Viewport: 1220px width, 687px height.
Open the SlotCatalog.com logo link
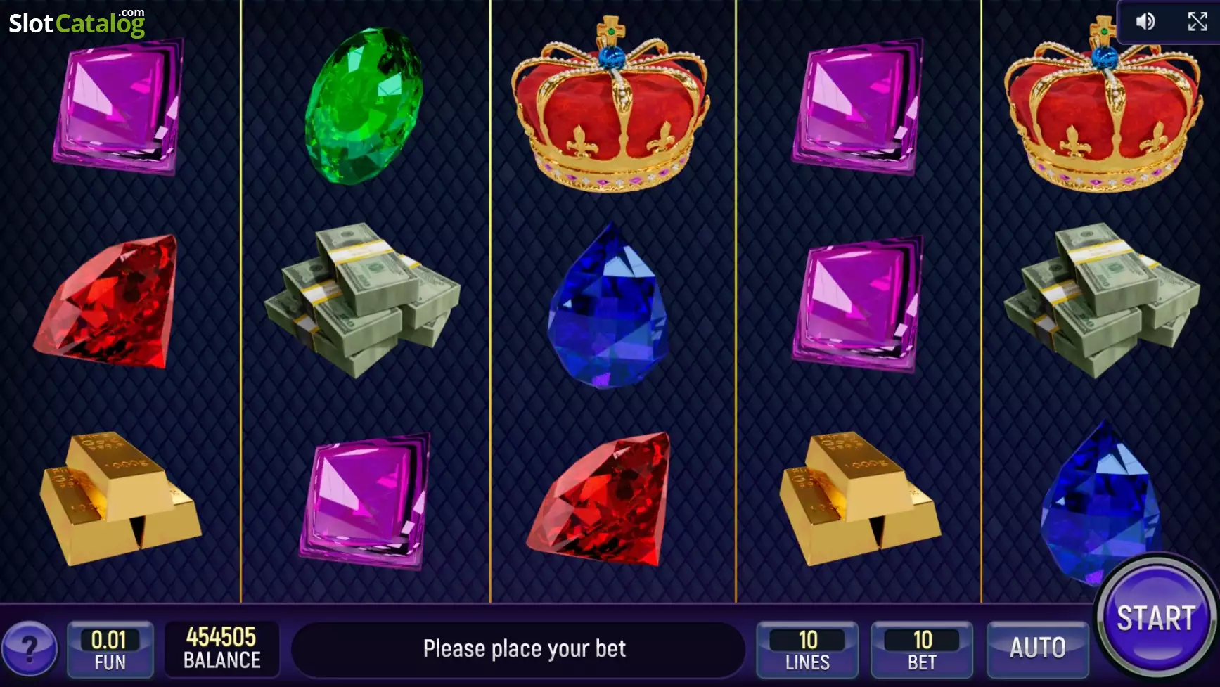pyautogui.click(x=77, y=23)
